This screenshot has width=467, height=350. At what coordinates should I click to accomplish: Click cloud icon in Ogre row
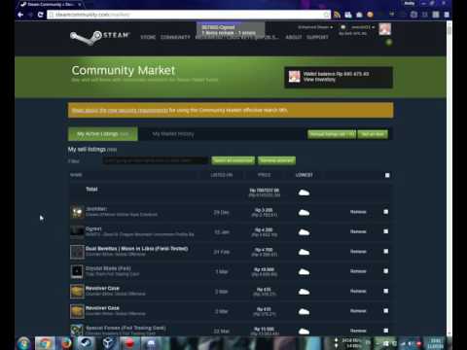[304, 232]
